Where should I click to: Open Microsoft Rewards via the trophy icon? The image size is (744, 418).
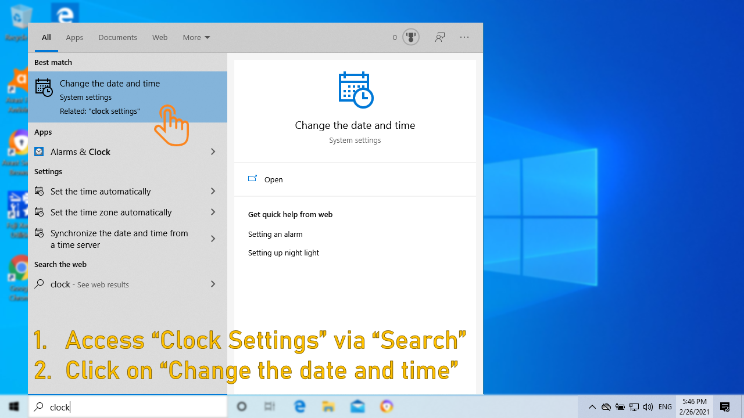click(411, 37)
